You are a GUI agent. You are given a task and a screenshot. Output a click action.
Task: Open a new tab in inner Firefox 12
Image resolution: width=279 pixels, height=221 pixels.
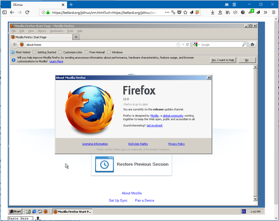pos(76,37)
